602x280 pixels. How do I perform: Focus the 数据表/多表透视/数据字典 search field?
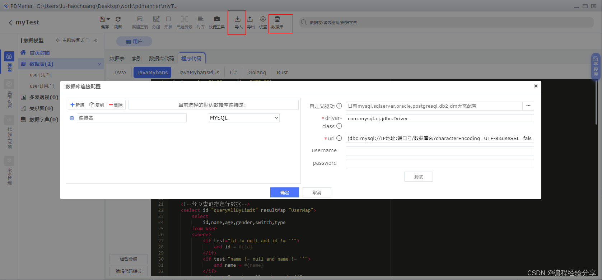point(447,22)
